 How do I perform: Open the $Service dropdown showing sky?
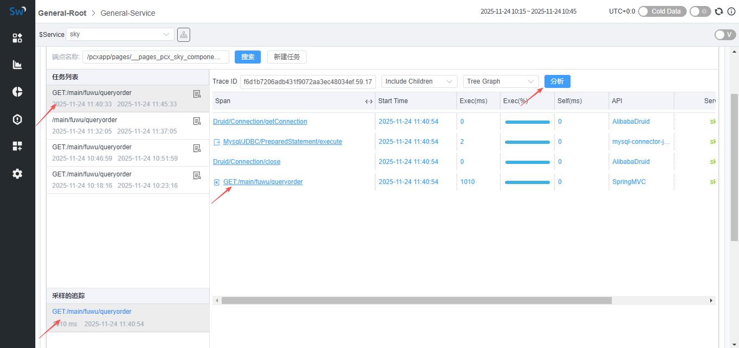coord(120,34)
